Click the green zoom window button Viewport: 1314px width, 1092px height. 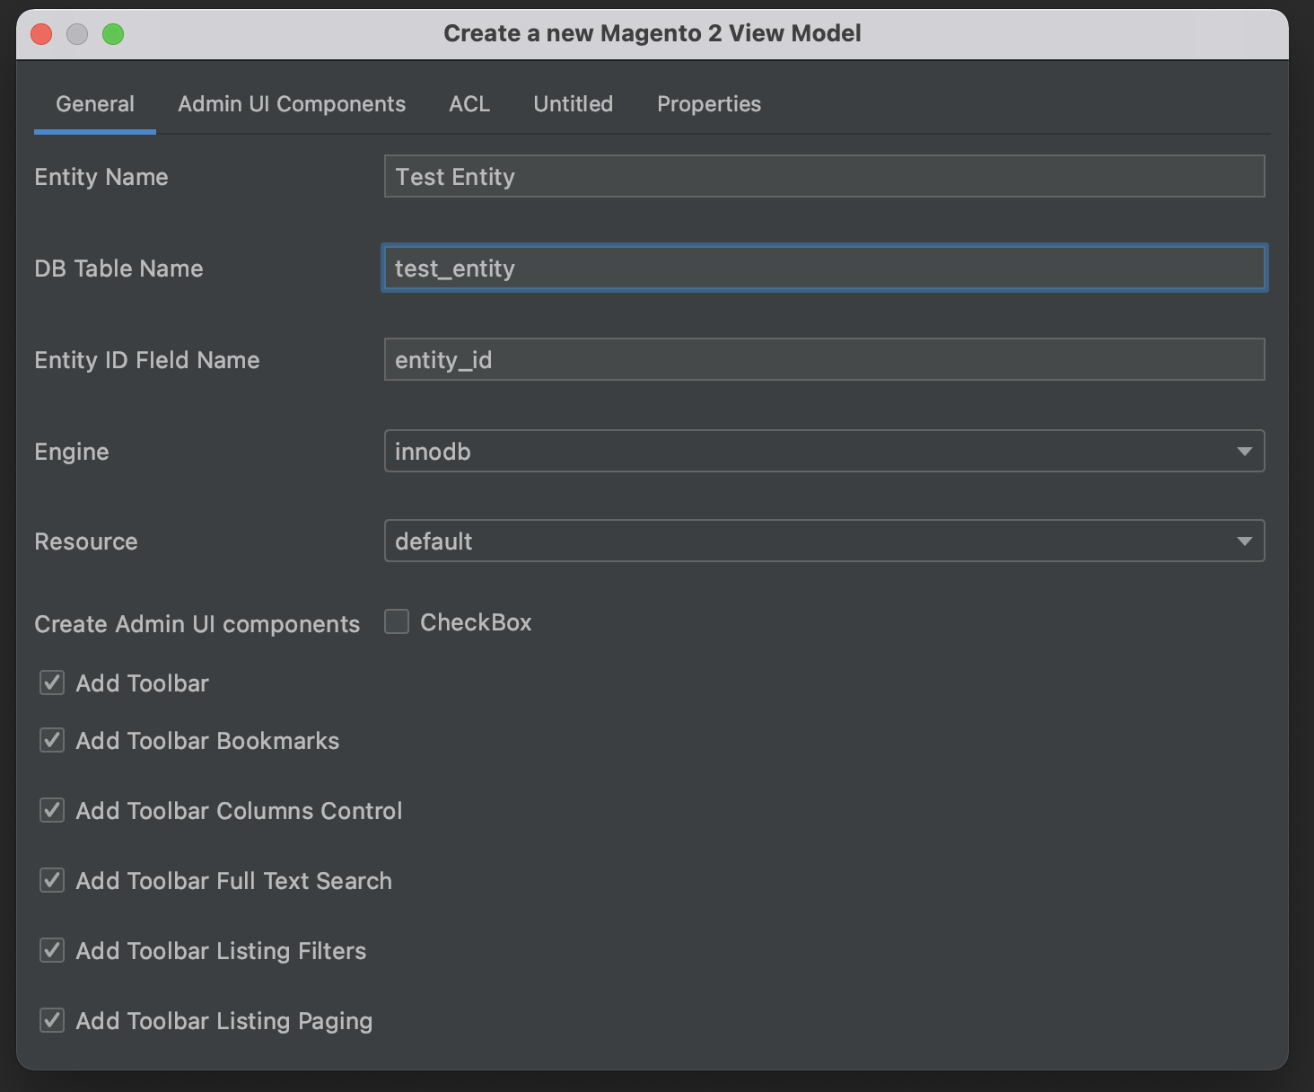click(113, 34)
